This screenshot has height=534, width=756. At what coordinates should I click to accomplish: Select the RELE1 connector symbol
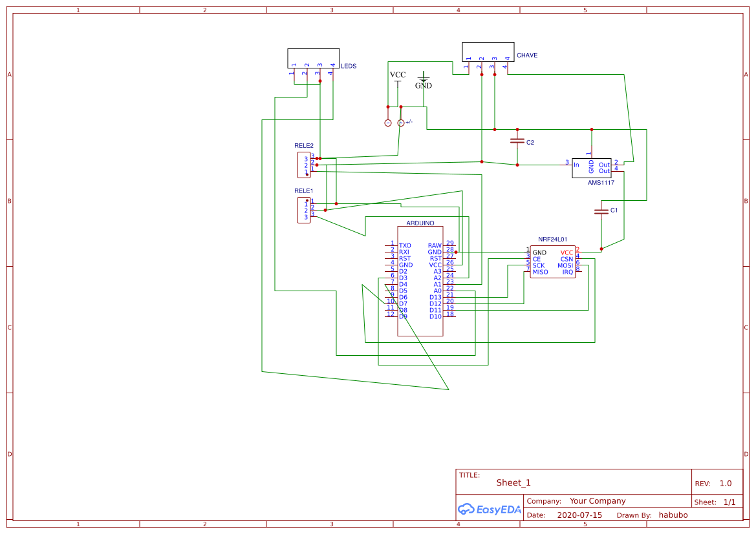click(304, 209)
